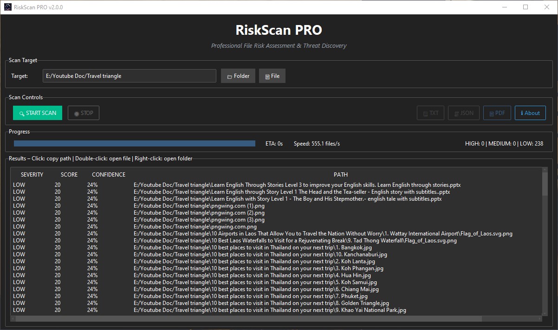Image resolution: width=558 pixels, height=330 pixels.
Task: Select the row for pngwing.com.png
Action: (x=276, y=227)
